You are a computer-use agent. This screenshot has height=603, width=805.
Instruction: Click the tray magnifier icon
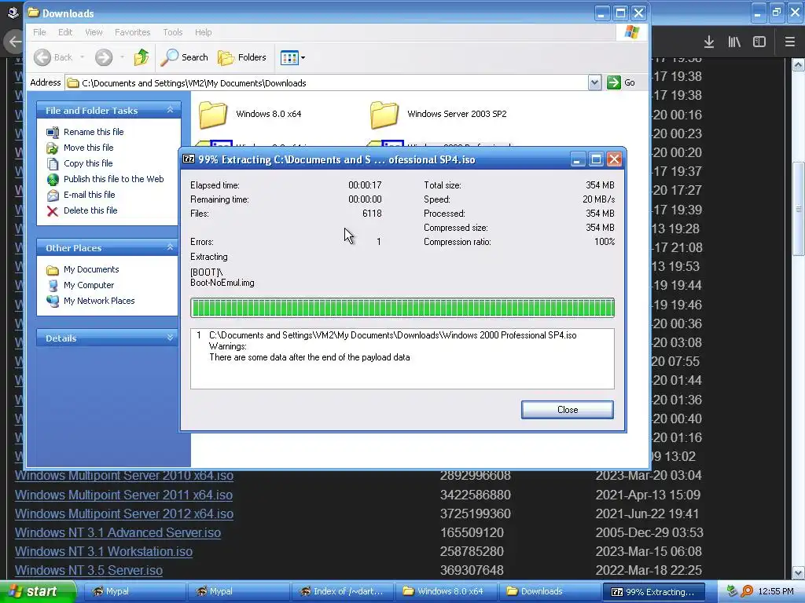(x=747, y=591)
